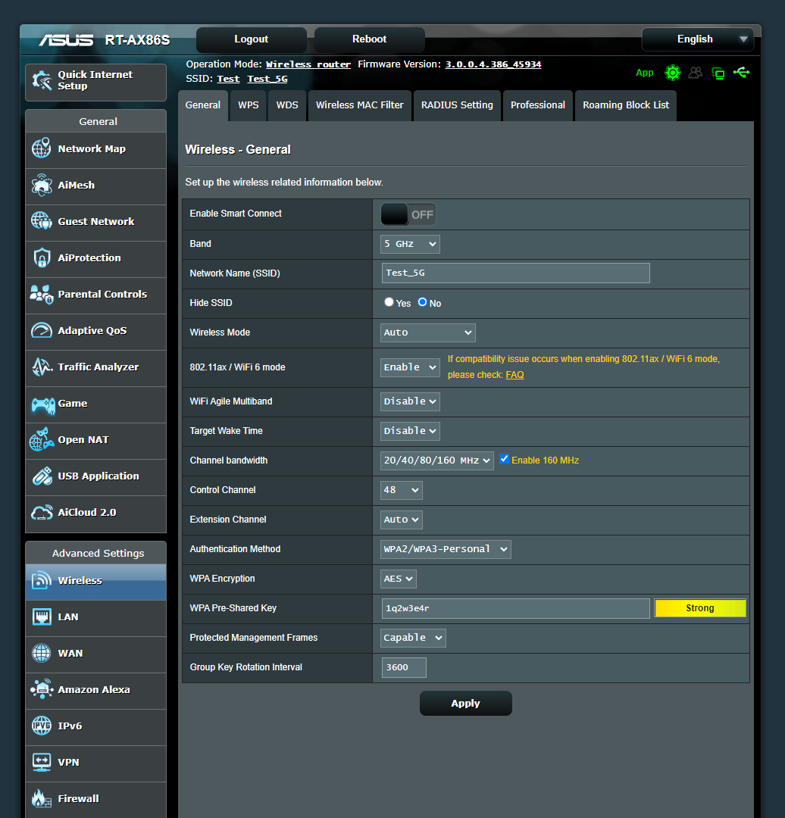Click the Apply button
Viewport: 785px width, 818px height.
pyautogui.click(x=465, y=703)
